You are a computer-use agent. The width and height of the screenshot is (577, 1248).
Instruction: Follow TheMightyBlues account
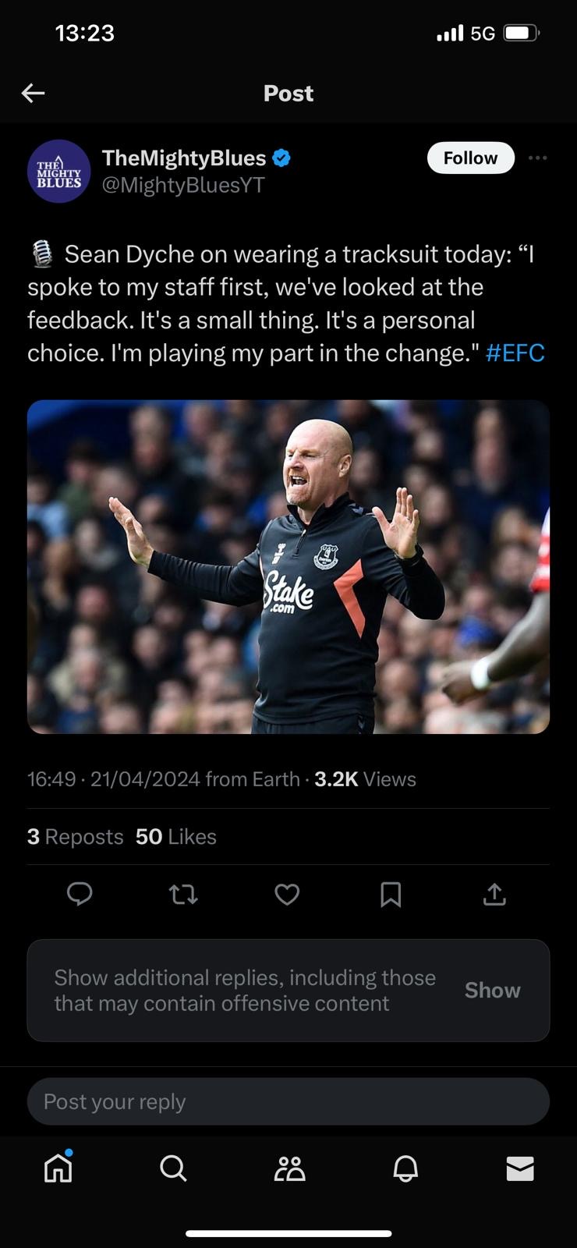pos(470,158)
